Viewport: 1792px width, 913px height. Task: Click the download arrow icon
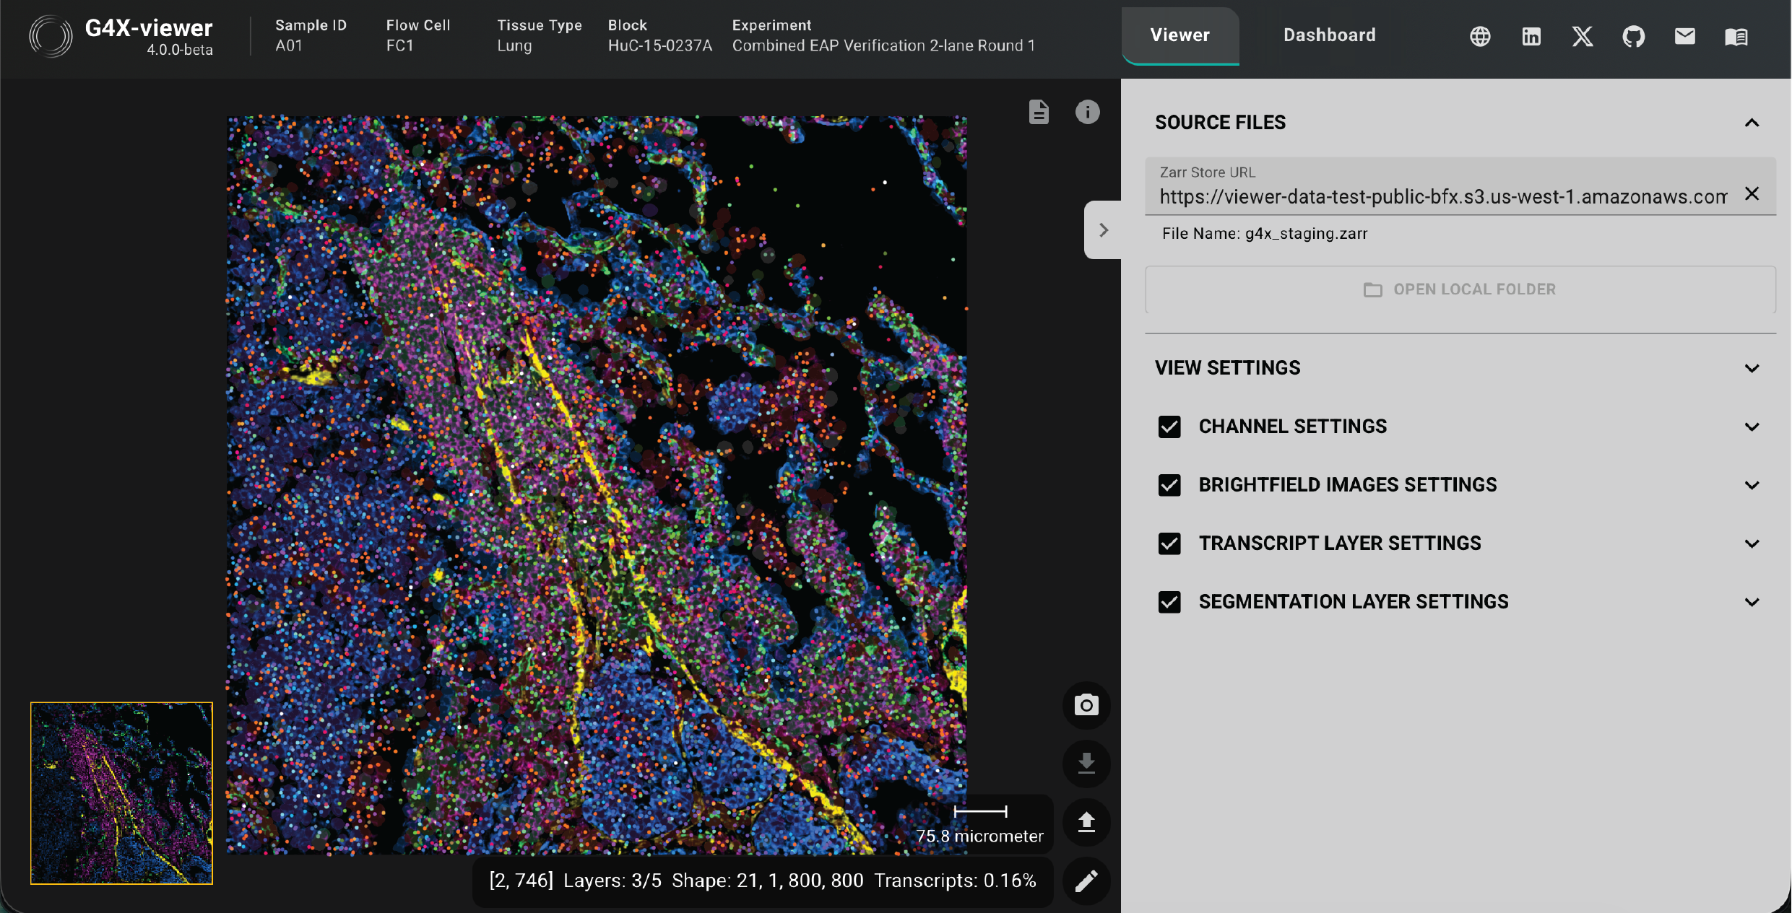[1086, 764]
